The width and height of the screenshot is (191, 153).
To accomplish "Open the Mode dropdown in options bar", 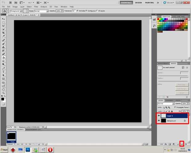I will pos(41,11).
